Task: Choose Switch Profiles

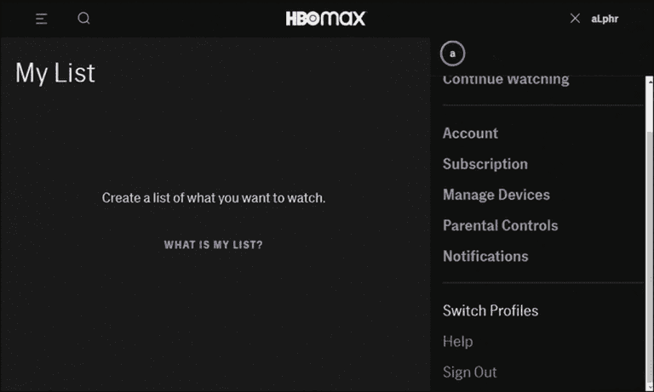Action: point(490,310)
